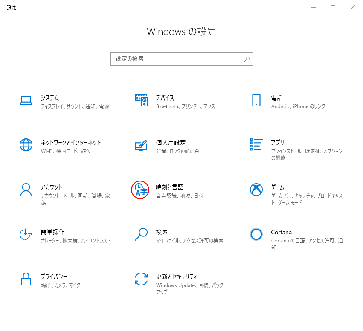Viewport: 363px width, 331px height.
Task: Select the プライバシー heading
Action: tap(54, 276)
